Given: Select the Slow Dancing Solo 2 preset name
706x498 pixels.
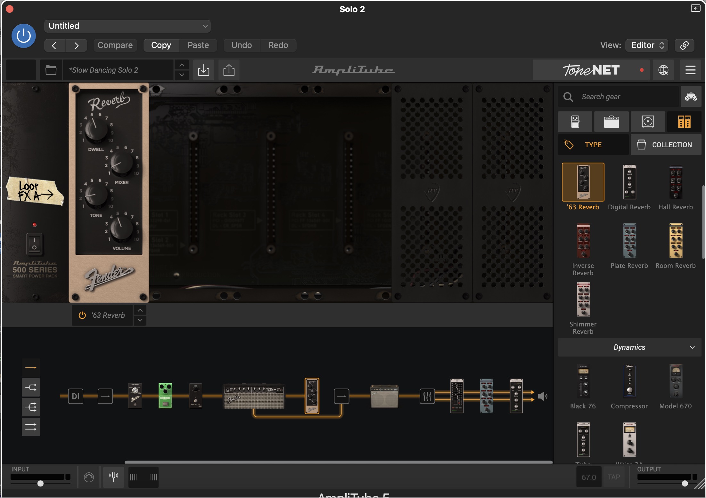Looking at the screenshot, I should [118, 70].
